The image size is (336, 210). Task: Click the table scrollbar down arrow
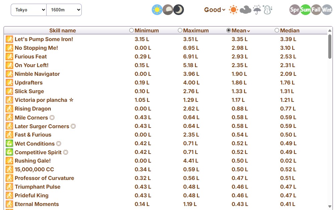tap(330, 206)
